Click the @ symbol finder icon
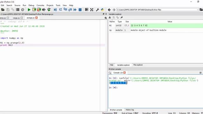This screenshot has height=114, width=203. click(x=23, y=10)
